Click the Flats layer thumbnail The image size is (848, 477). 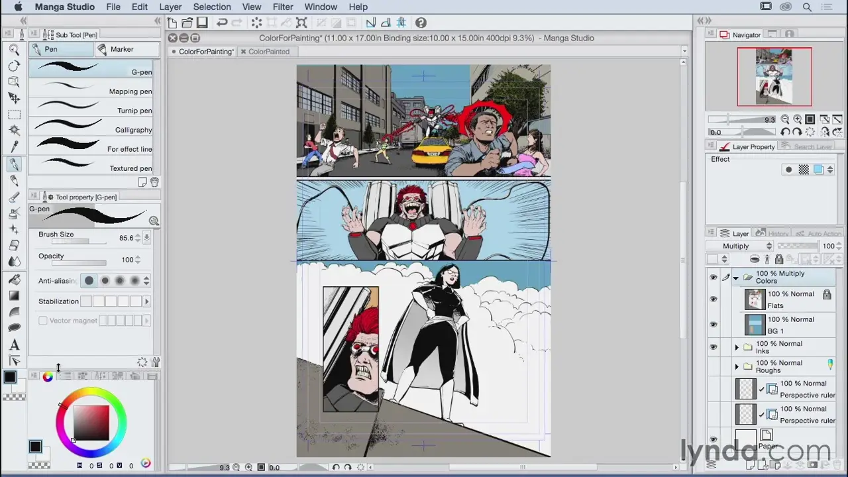(755, 299)
